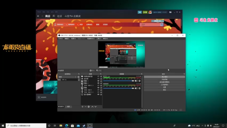This screenshot has width=227, height=128.
Task: Click the 添加游戏 plus icon in Steam
Action: click(x=39, y=97)
